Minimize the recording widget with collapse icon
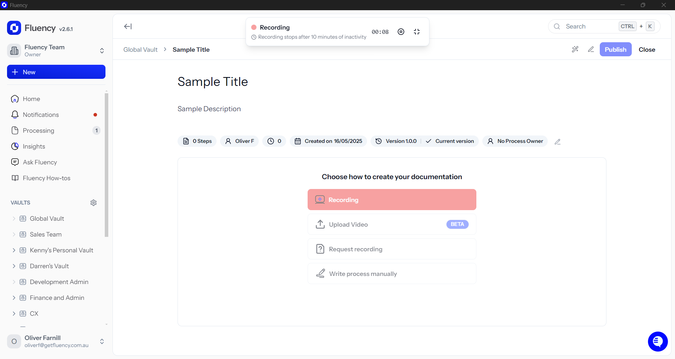 pos(417,32)
